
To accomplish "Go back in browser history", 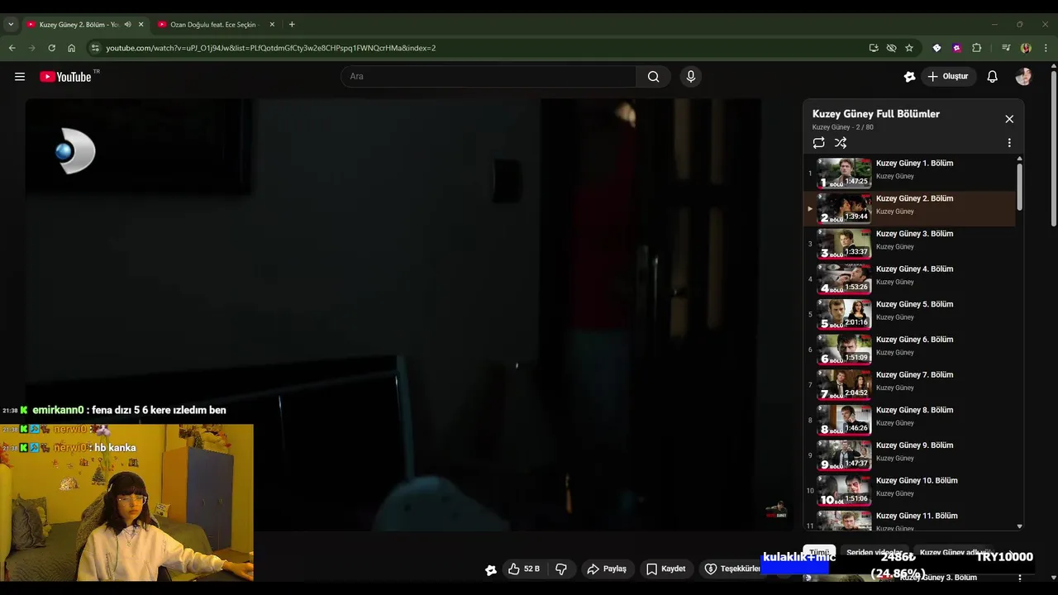I will pos(12,48).
